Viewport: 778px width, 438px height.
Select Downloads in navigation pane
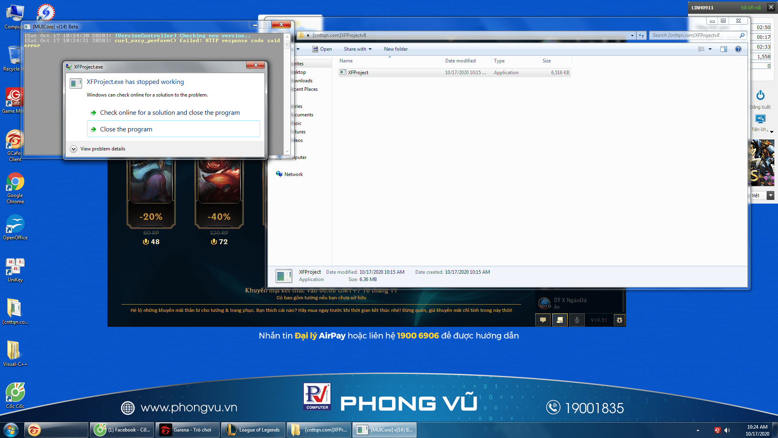(304, 81)
